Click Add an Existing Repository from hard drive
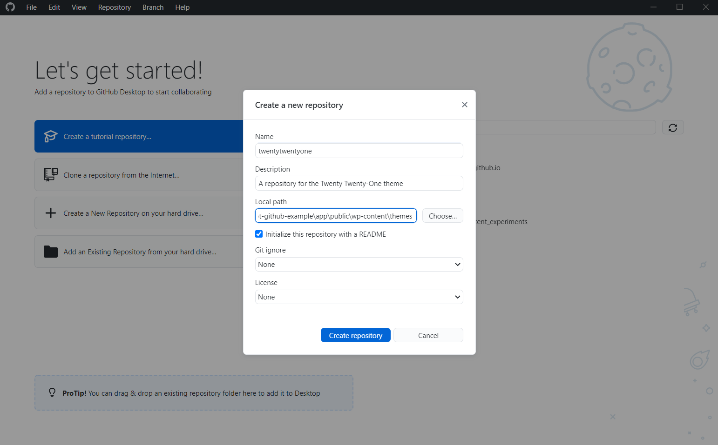Screen dimensions: 718x445 [x=139, y=252]
